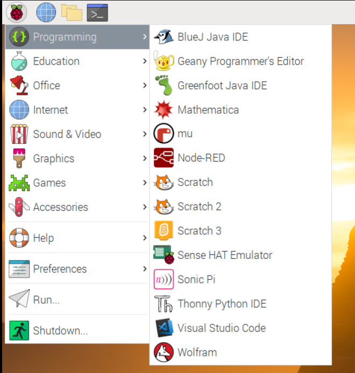Open 'Visual Studio Code' menu entry

tap(240, 328)
